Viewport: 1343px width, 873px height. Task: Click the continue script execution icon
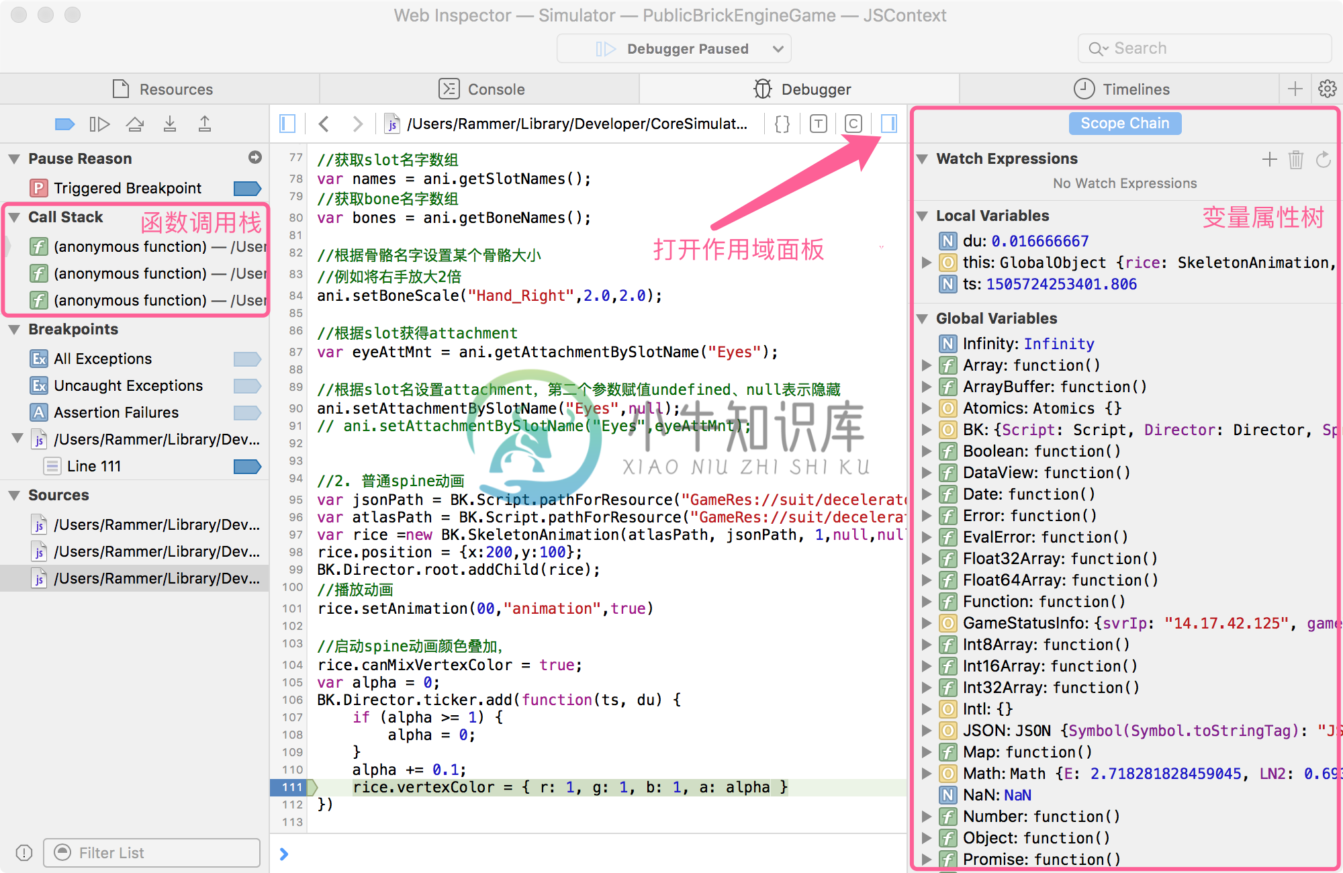[x=99, y=124]
